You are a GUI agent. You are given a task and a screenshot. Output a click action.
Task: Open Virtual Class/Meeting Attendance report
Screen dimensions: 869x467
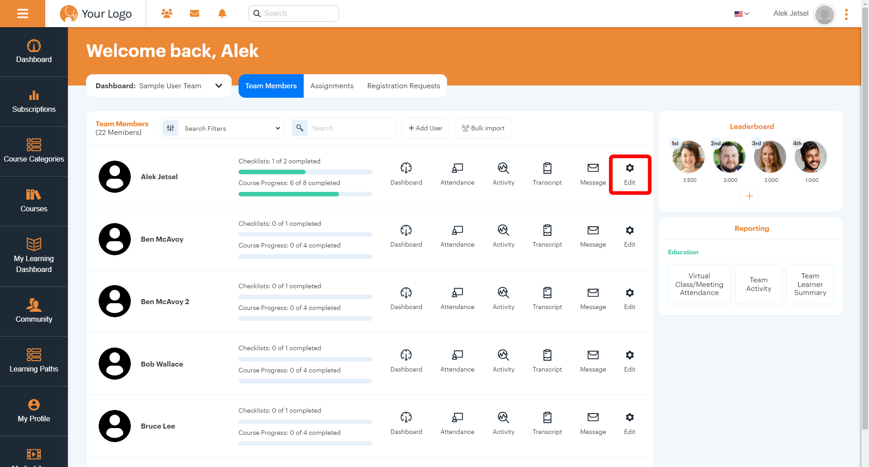pyautogui.click(x=699, y=284)
